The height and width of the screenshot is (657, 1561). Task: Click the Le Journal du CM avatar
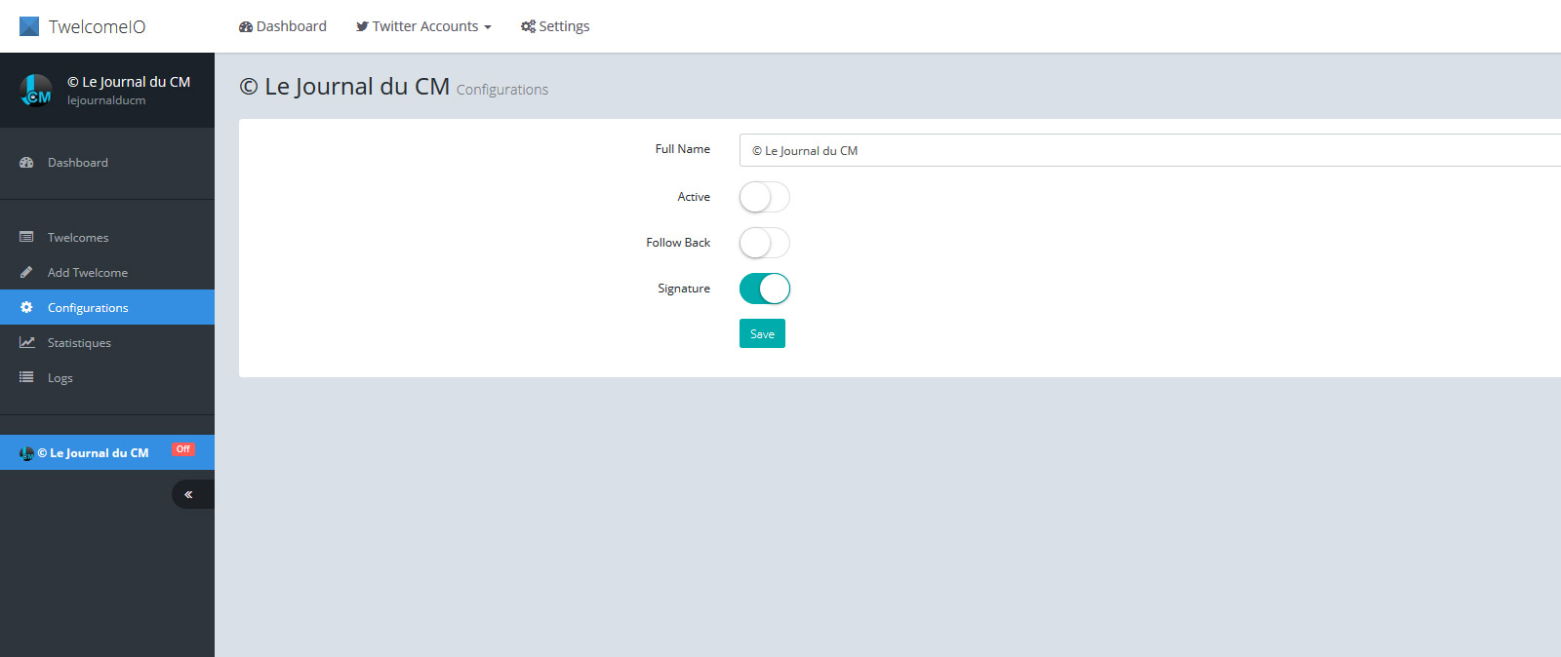tap(36, 91)
